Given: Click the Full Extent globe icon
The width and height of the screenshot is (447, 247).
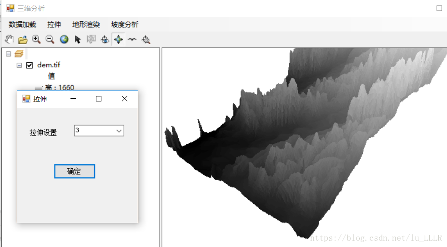Looking at the screenshot, I should [64, 40].
